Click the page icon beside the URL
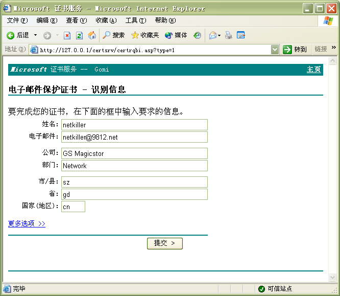The height and width of the screenshot is (296, 340). 34,50
